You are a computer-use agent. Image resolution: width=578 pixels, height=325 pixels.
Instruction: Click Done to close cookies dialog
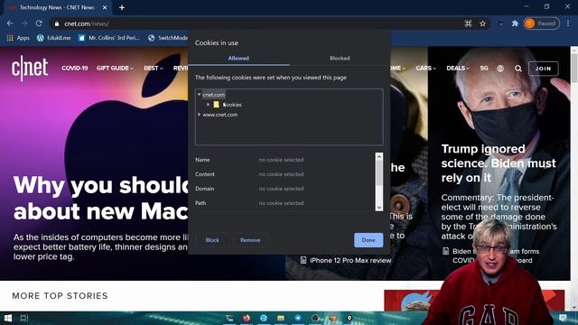(x=368, y=240)
